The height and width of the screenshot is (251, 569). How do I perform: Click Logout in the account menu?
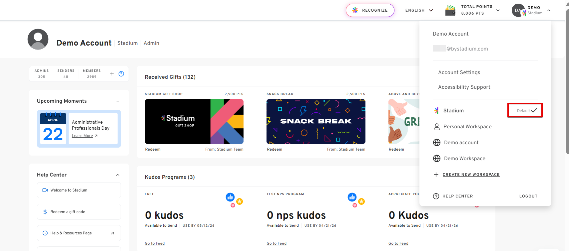point(528,196)
